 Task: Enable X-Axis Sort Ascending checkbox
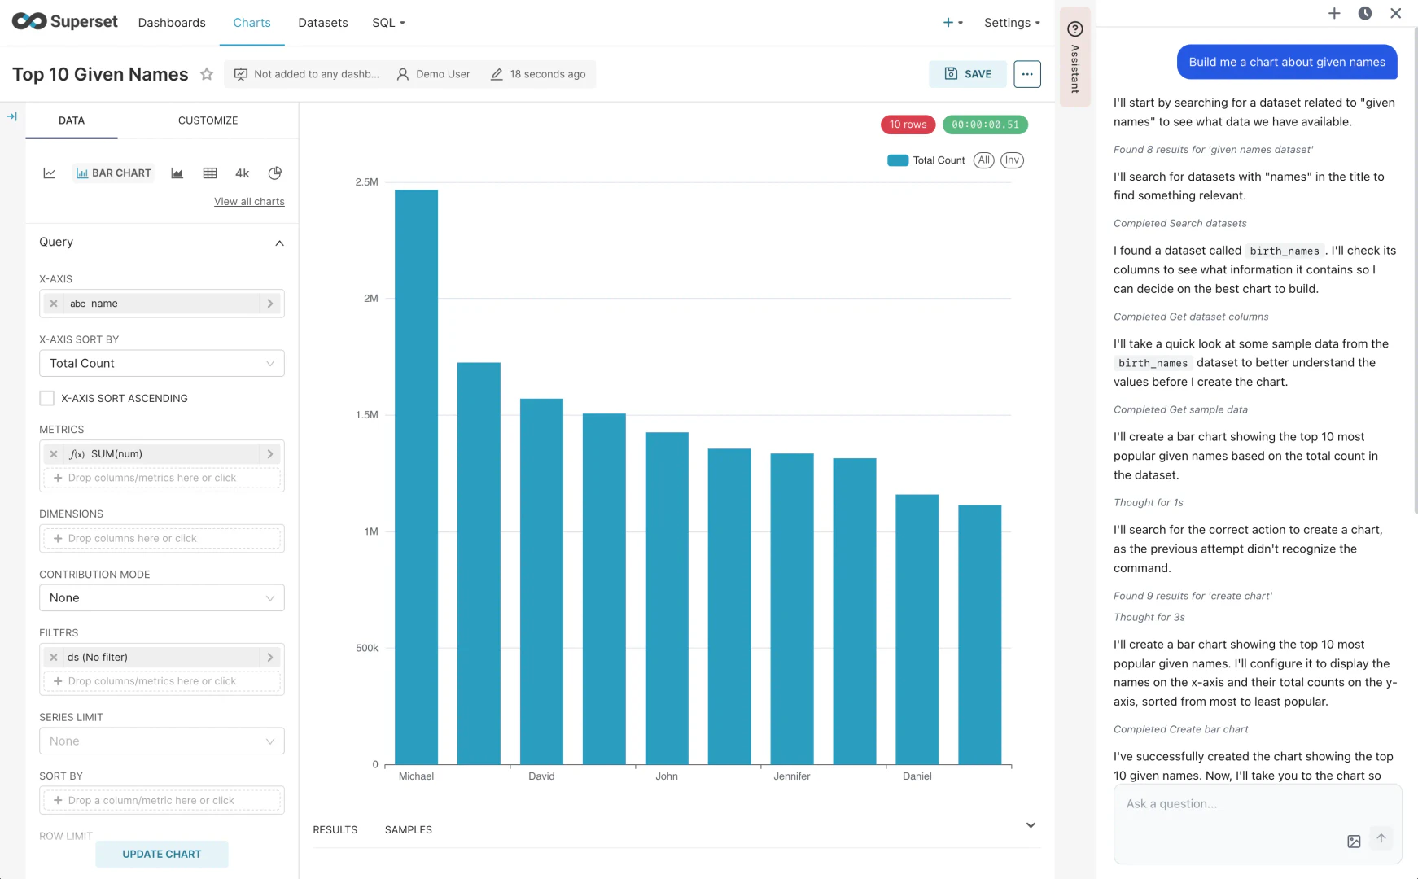pyautogui.click(x=47, y=398)
